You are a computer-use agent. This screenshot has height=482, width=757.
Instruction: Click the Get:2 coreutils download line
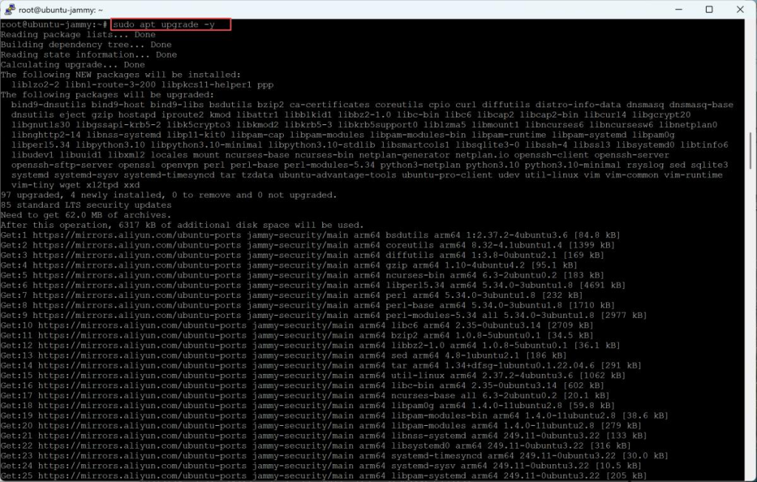pos(308,245)
